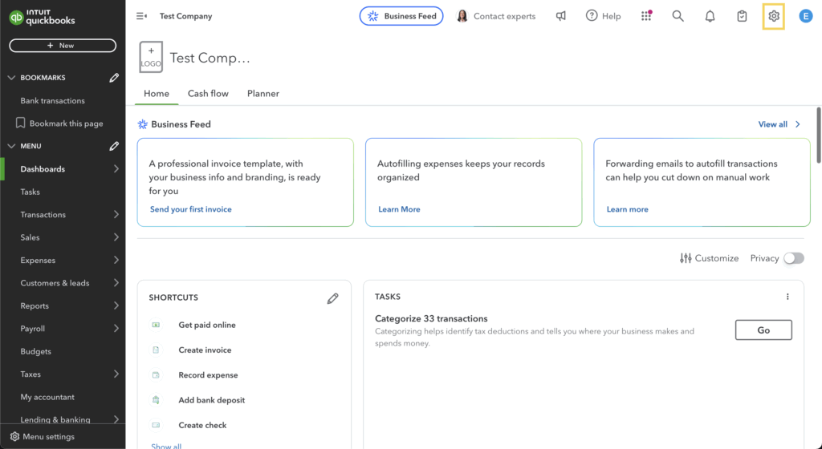Switch to the Cash flow tab
The width and height of the screenshot is (822, 449).
click(208, 94)
